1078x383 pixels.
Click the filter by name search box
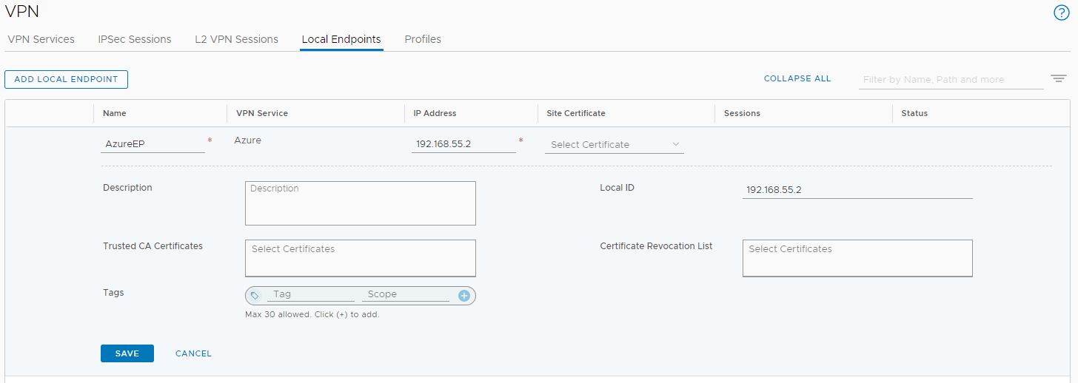pos(951,80)
